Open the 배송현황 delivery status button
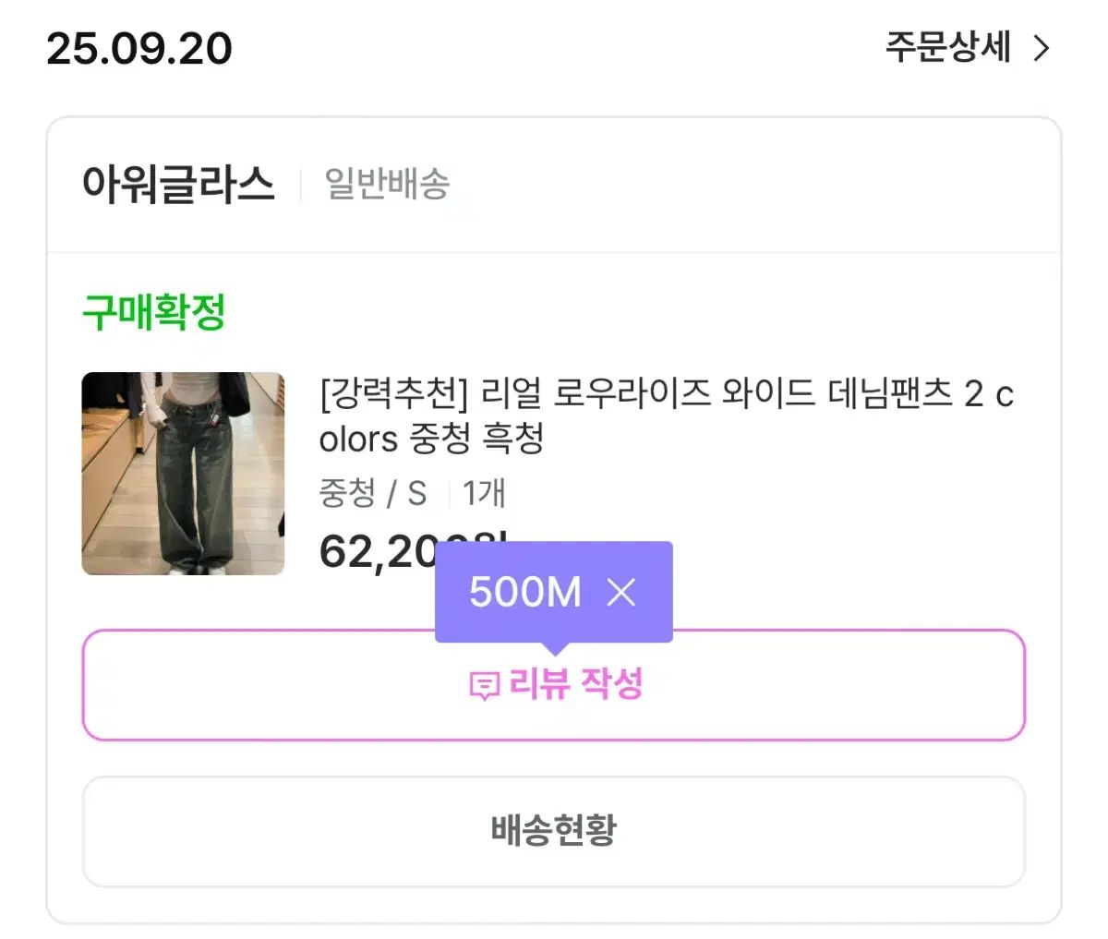1108x939 pixels. tap(553, 831)
